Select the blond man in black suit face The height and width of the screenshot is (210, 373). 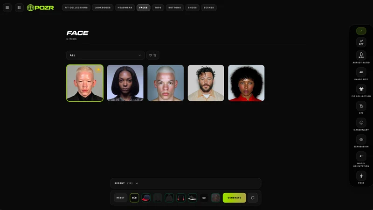(85, 83)
